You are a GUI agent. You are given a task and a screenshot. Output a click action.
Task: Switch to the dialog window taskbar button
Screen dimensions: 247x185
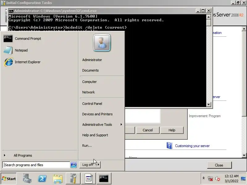(89, 179)
